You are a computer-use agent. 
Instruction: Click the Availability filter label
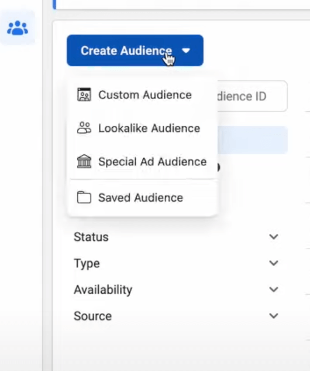pos(103,290)
